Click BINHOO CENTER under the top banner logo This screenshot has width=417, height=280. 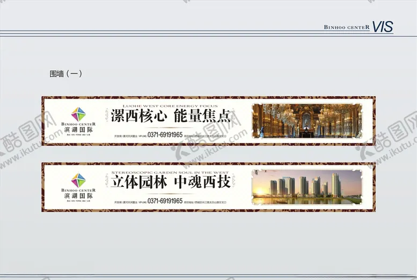point(78,124)
